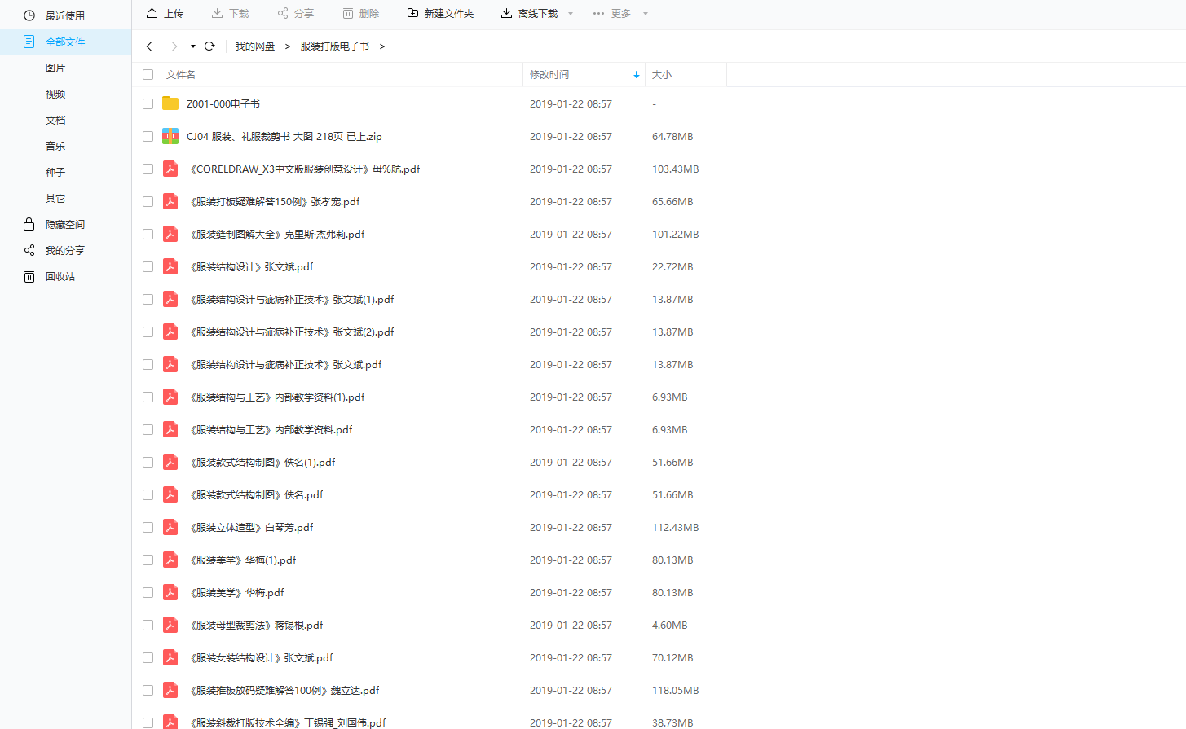Go to 我的网盘 via breadcrumb link
This screenshot has width=1186, height=729.
point(254,46)
